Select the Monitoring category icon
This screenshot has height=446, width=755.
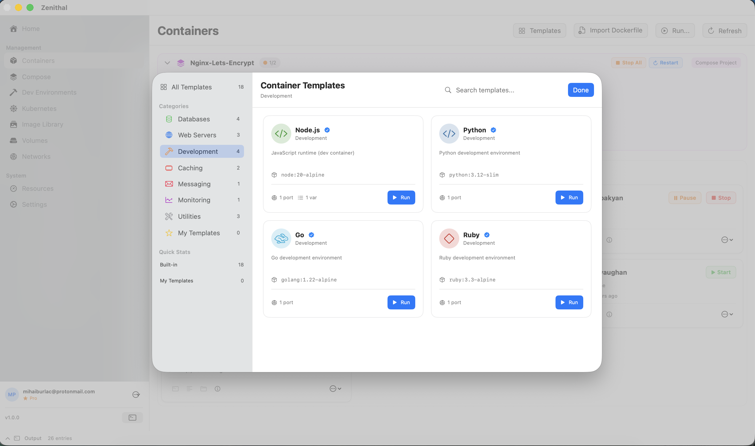[169, 200]
